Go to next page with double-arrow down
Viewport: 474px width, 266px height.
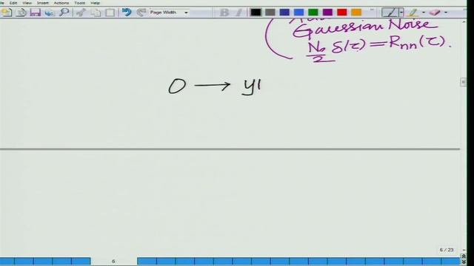tap(464, 262)
